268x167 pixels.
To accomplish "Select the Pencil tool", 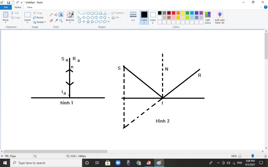I will 51,15.
